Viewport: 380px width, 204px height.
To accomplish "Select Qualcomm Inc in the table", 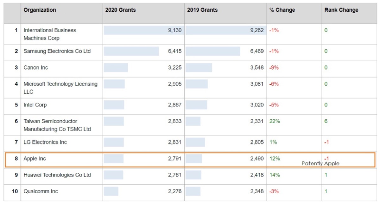I will pos(41,191).
